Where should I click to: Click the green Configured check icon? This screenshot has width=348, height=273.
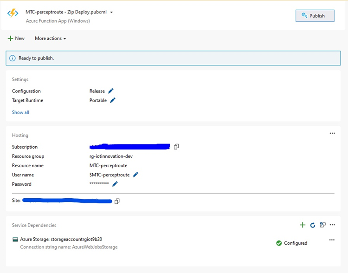tap(279, 243)
